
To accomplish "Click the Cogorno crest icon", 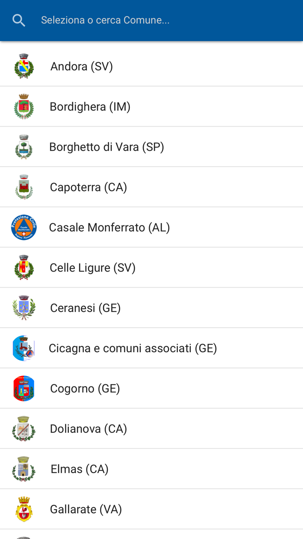I will tap(24, 388).
